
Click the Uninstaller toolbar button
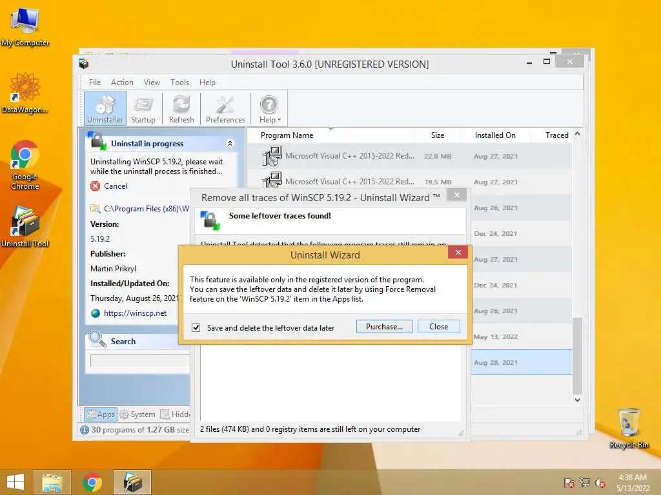click(105, 108)
